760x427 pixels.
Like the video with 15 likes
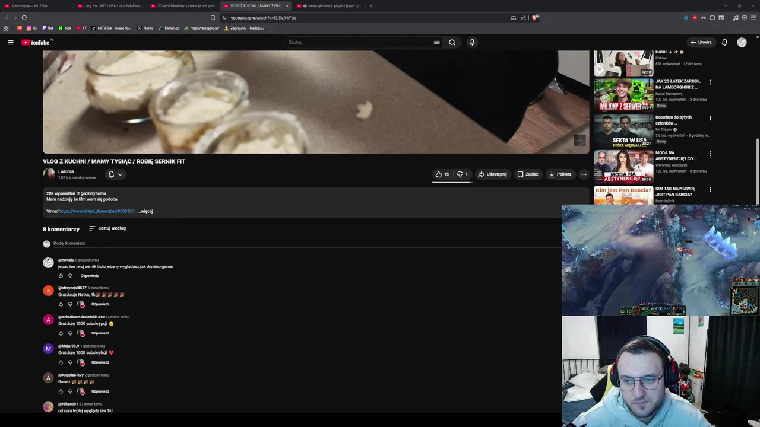442,174
